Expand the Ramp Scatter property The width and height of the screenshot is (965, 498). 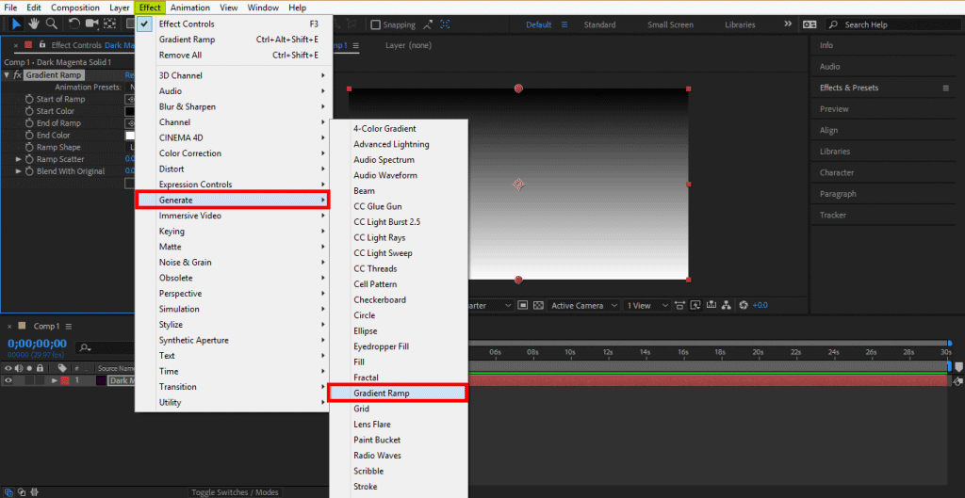[19, 159]
